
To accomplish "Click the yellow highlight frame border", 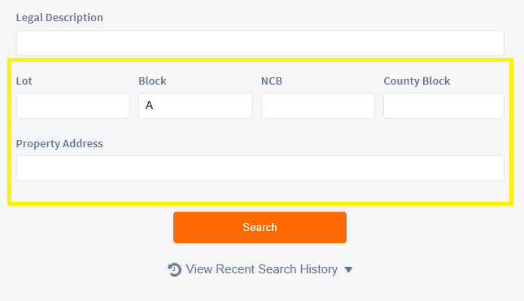I will point(260,60).
